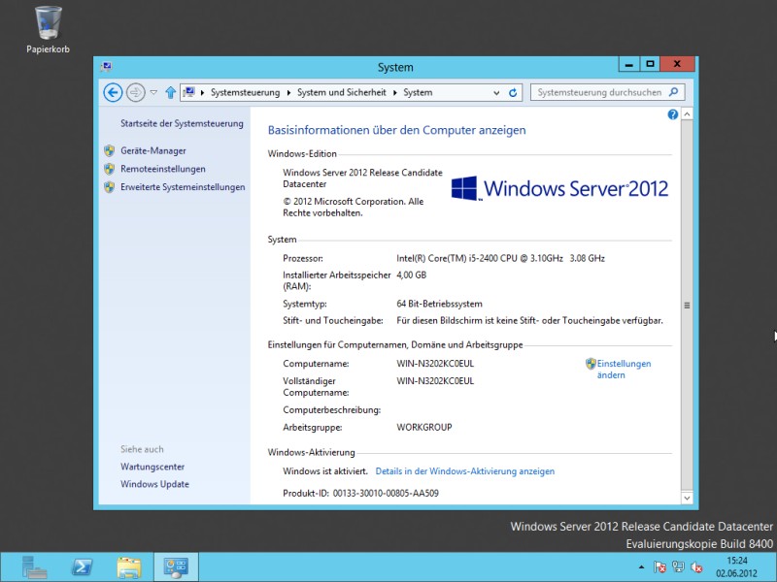Open Erweiterte Systemeinstellungen link
This screenshot has width=777, height=582.
point(183,187)
